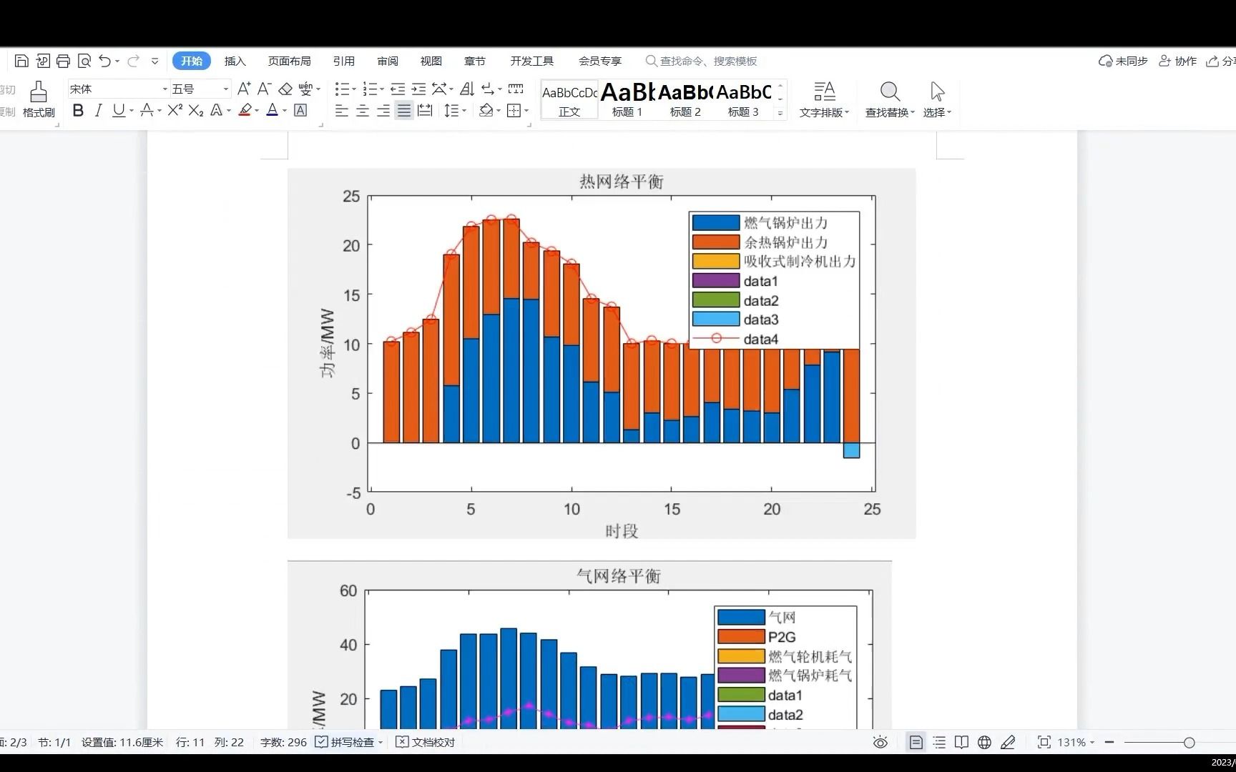Click the Increase Indent icon
Viewport: 1236px width, 772px height.
pyautogui.click(x=419, y=89)
